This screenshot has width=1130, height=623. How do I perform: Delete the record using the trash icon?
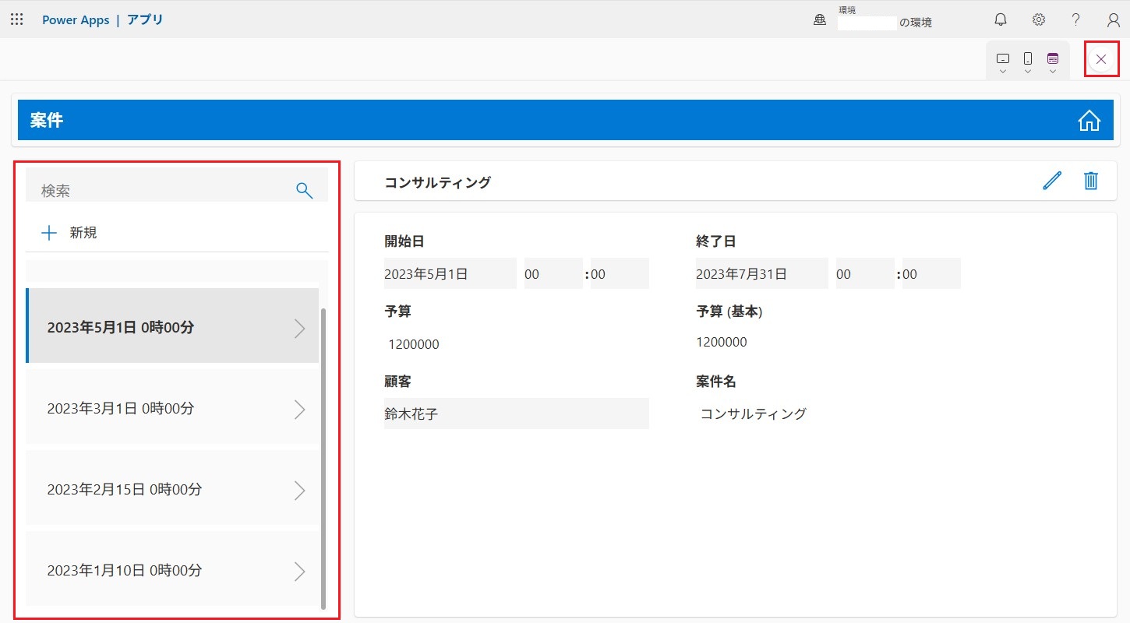click(1091, 181)
